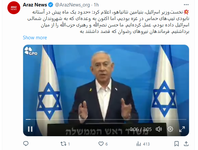Like the post with heart icon
Viewport: 198px width, 150px height.
tap(101, 144)
